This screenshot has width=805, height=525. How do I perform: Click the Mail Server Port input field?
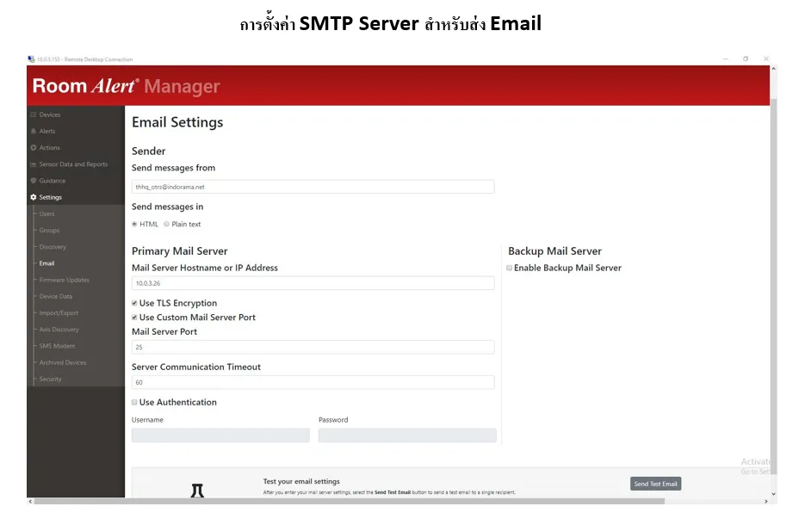pos(313,347)
